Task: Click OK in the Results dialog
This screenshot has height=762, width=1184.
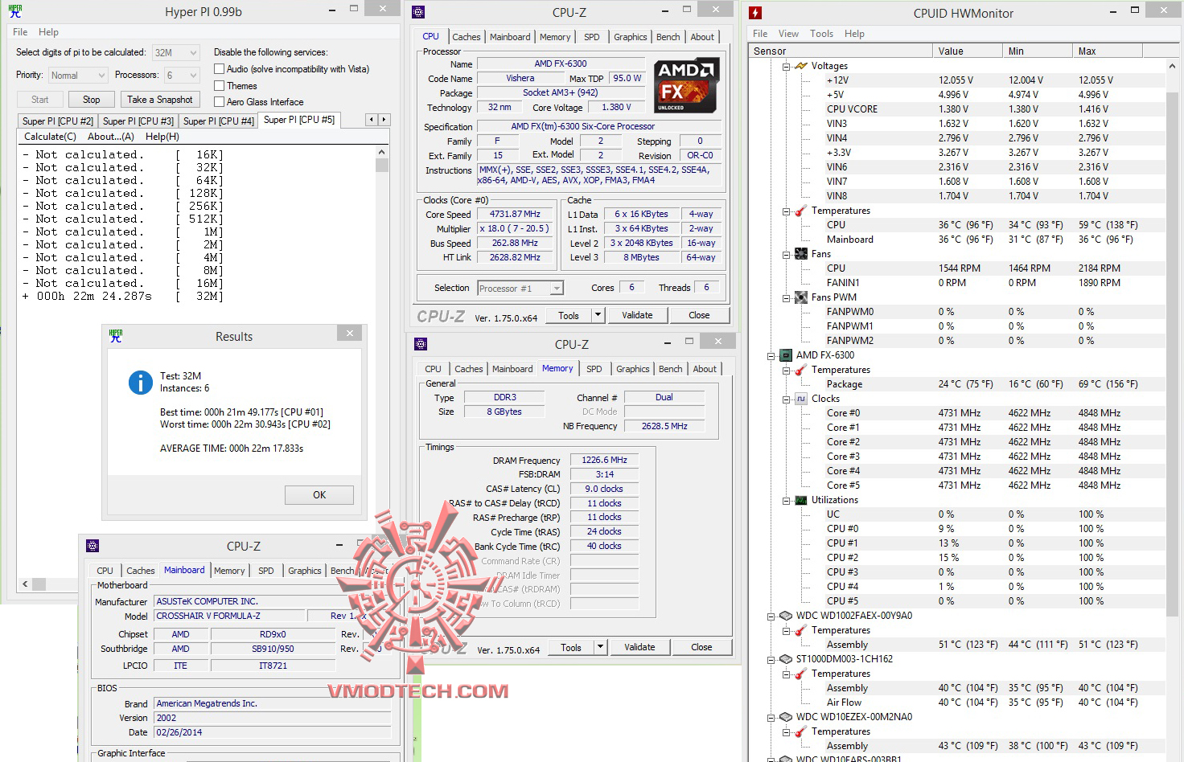Action: 319,495
